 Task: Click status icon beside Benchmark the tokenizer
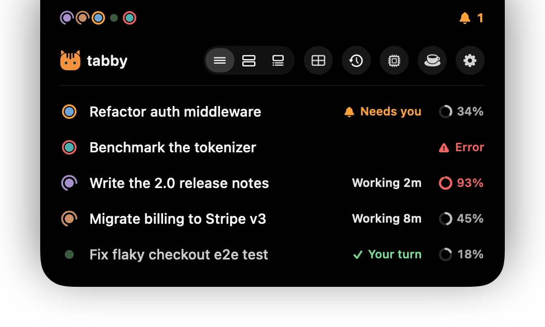tap(69, 147)
